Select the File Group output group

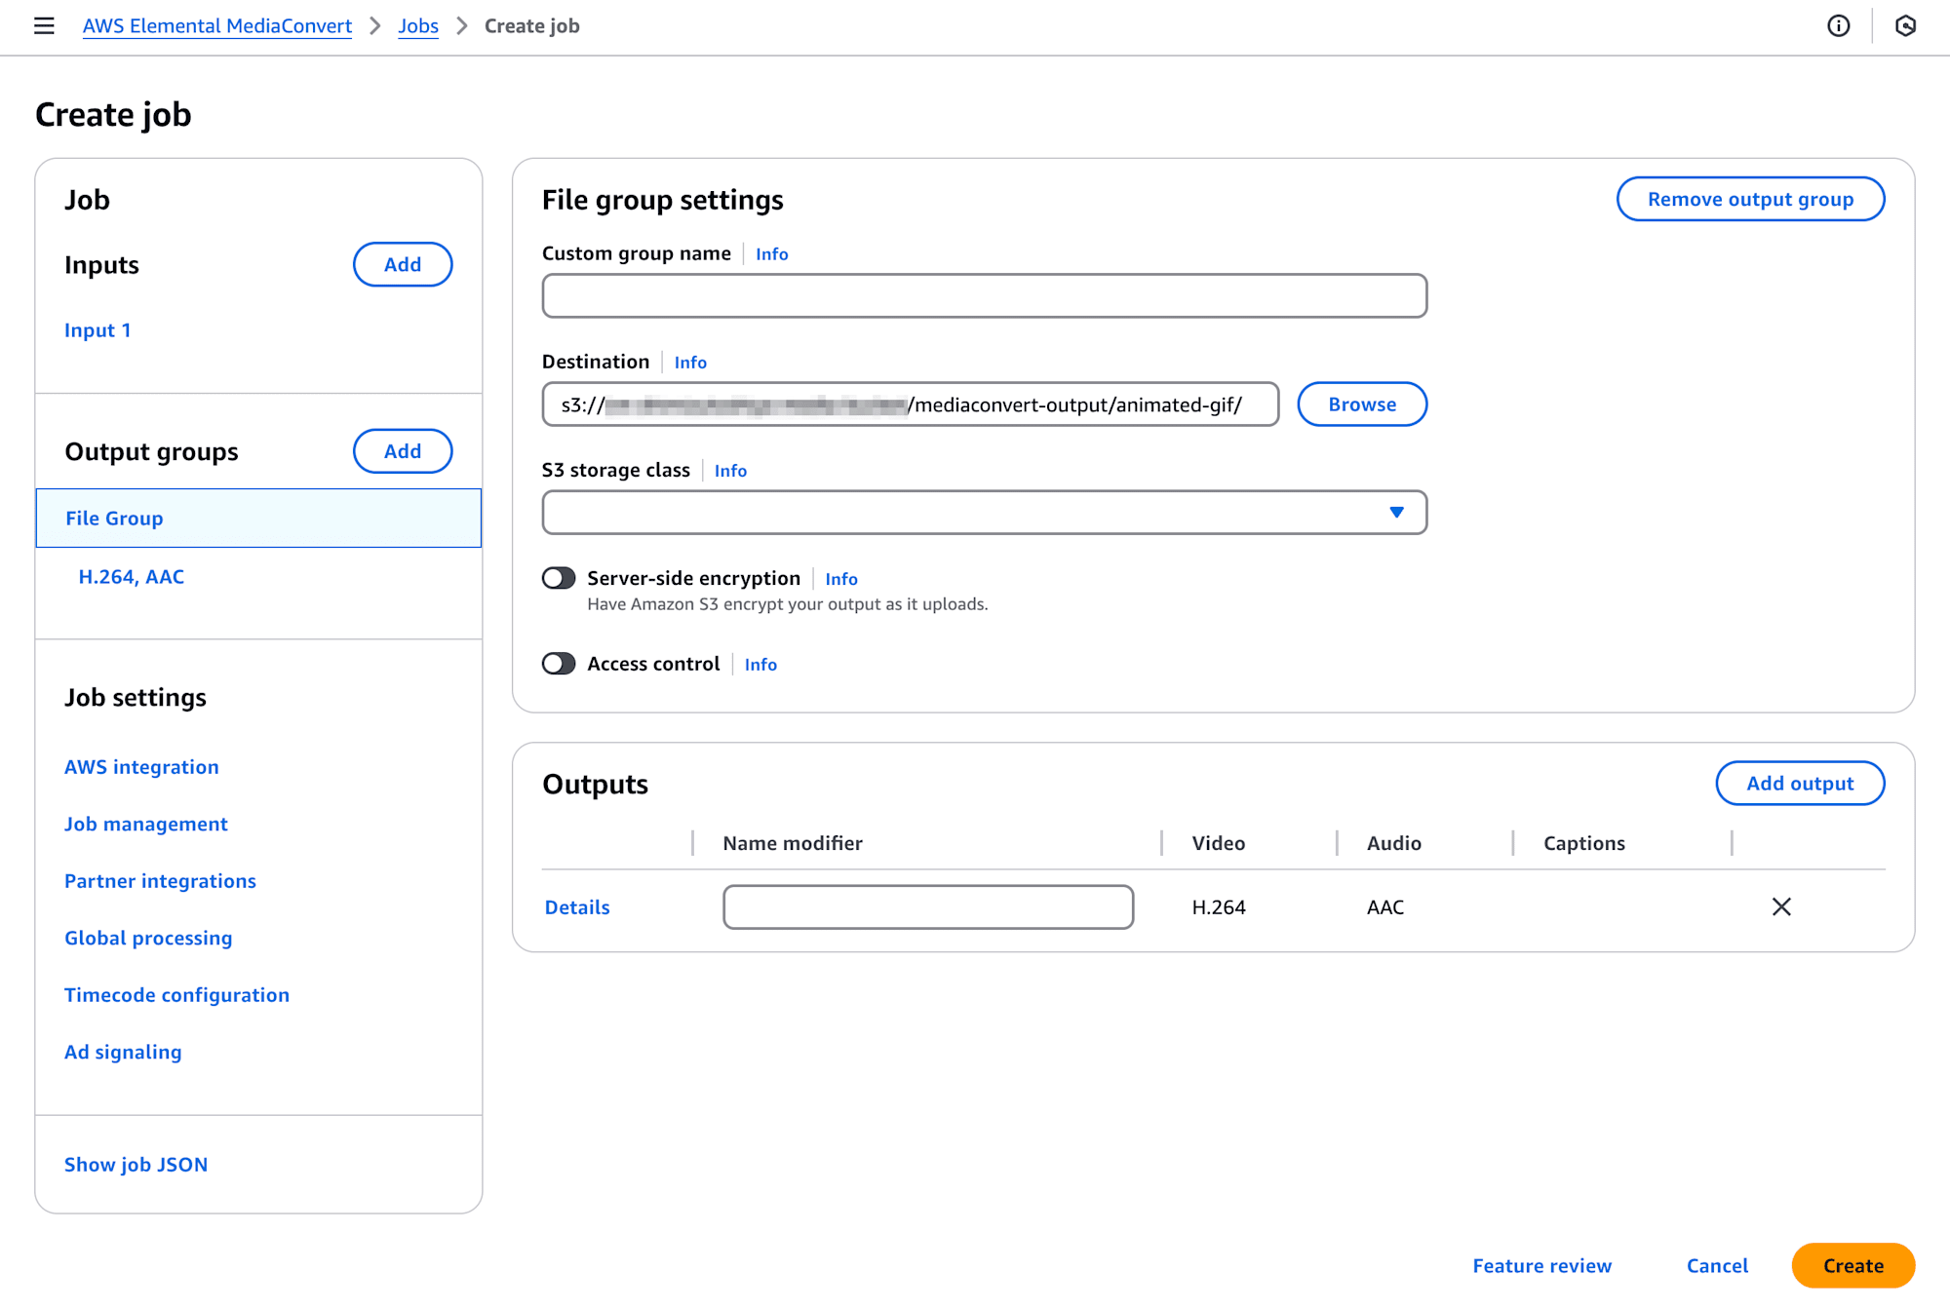pos(258,519)
